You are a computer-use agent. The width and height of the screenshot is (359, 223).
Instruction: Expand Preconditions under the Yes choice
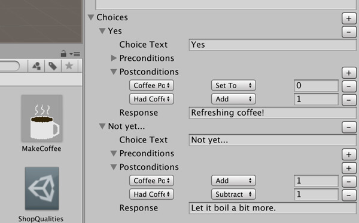pos(113,58)
